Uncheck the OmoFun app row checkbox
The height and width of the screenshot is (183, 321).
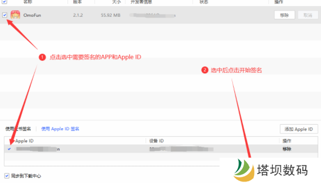pyautogui.click(x=5, y=15)
